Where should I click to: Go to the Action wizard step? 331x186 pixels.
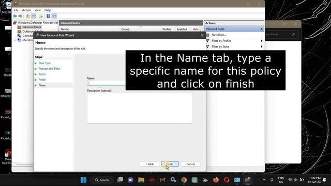tap(42, 74)
